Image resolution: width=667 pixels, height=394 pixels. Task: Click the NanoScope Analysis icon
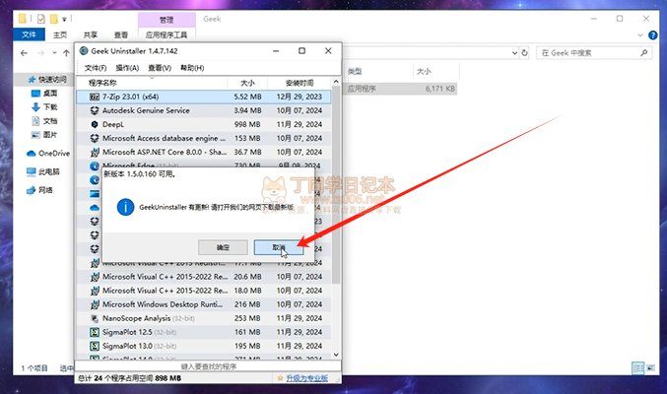pyautogui.click(x=95, y=318)
